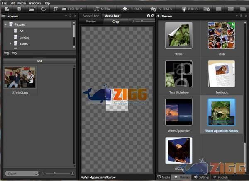
Task: Click the Open folder icon in toolbar
Action: click(x=32, y=9)
